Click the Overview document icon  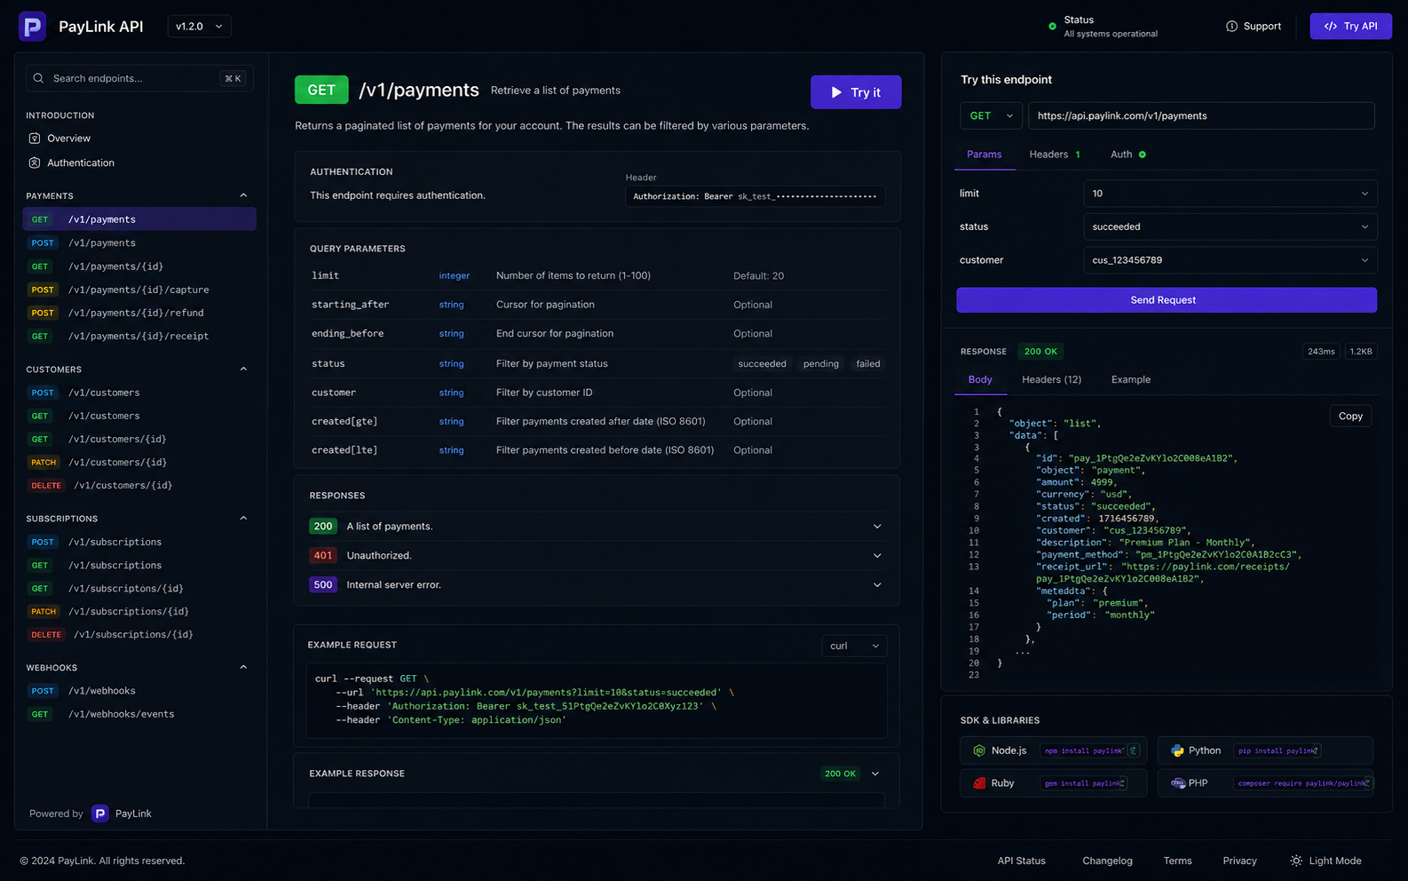[35, 139]
